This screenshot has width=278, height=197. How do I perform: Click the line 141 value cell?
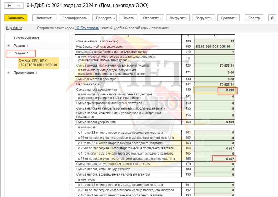(214, 97)
